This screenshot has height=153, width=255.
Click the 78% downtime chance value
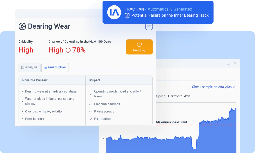click(79, 50)
